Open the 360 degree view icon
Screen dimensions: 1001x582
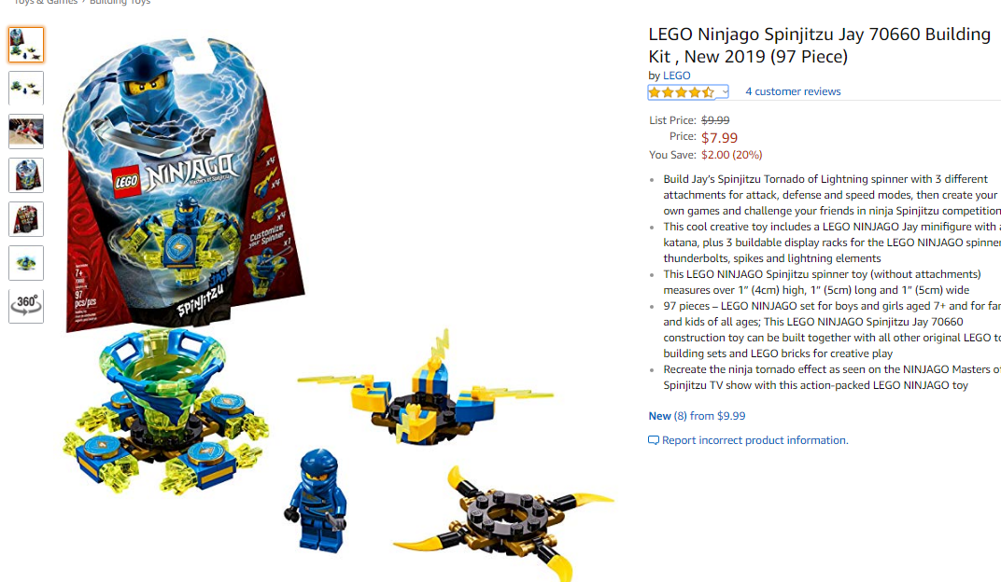tap(26, 306)
